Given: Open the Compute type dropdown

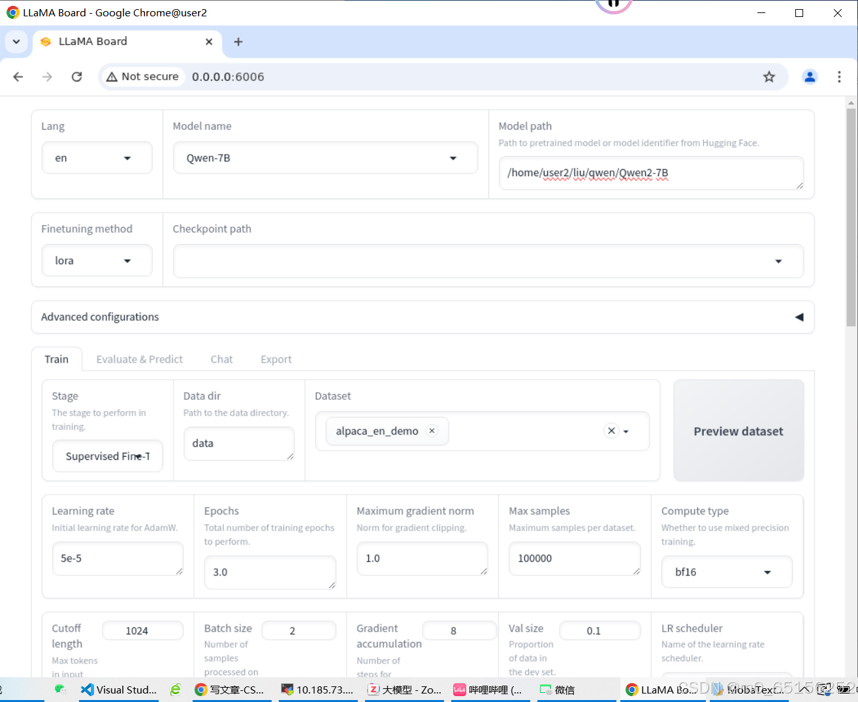Looking at the screenshot, I should click(x=727, y=572).
